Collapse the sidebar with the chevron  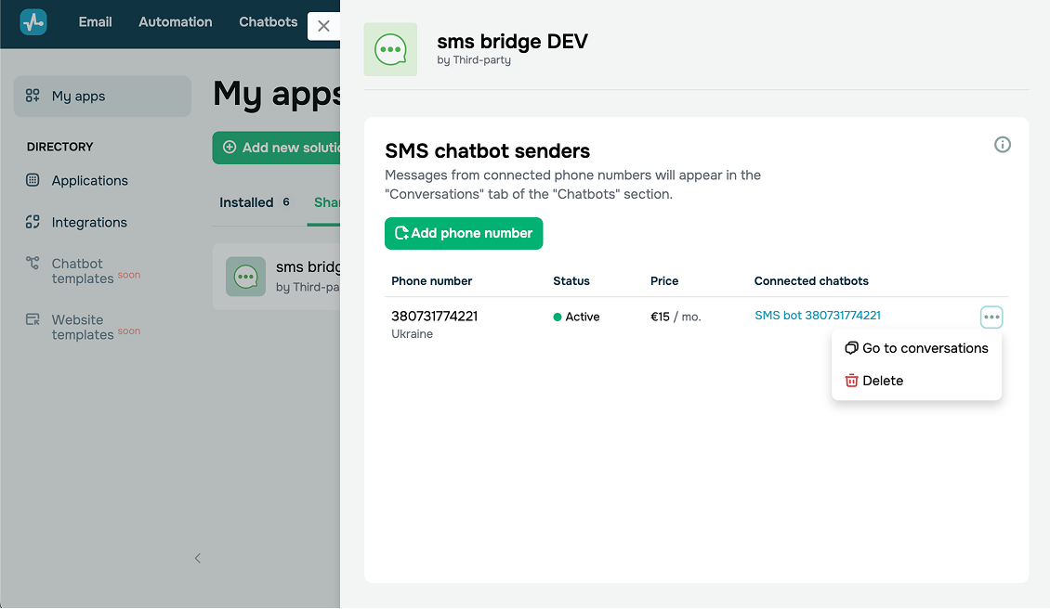197,558
